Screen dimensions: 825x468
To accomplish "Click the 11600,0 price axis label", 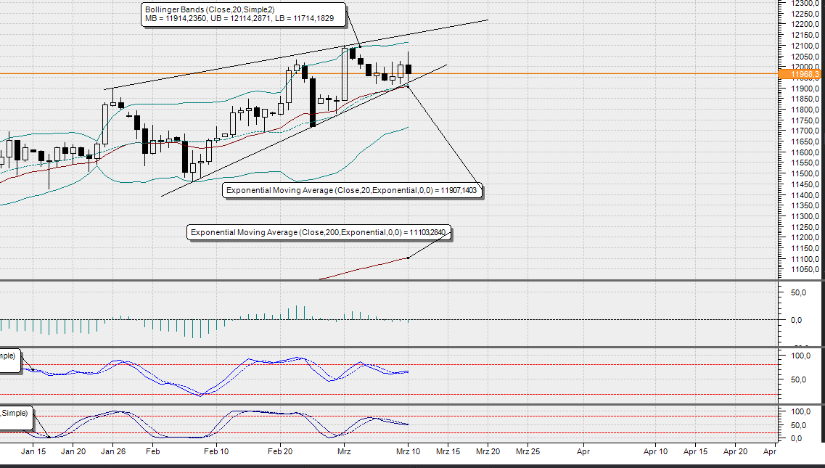I will pyautogui.click(x=805, y=152).
